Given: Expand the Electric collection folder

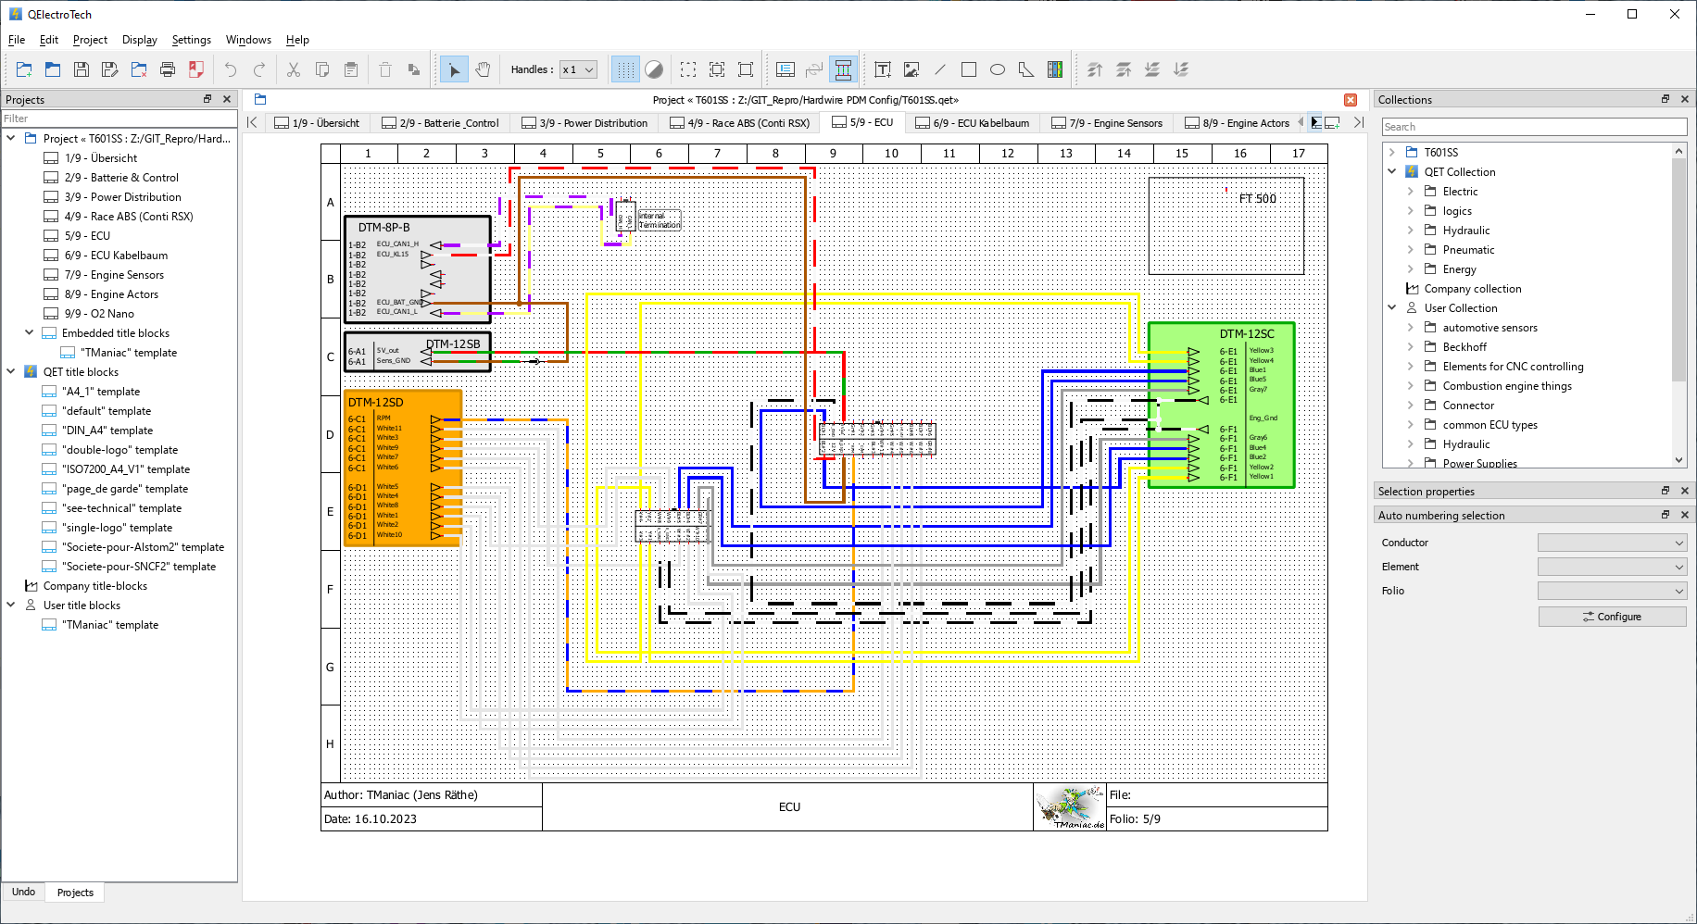Looking at the screenshot, I should (1410, 191).
